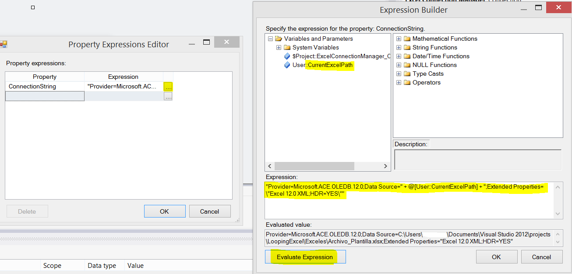The height and width of the screenshot is (274, 572).
Task: Expand the String Functions node
Action: click(399, 47)
